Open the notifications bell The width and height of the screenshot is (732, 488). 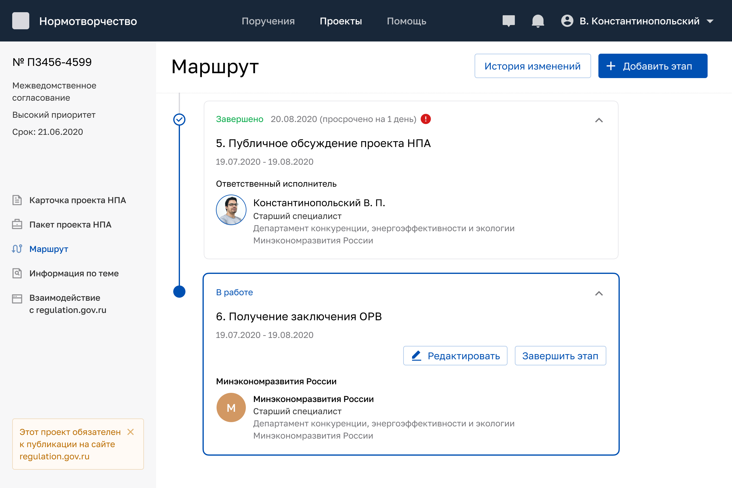[538, 21]
